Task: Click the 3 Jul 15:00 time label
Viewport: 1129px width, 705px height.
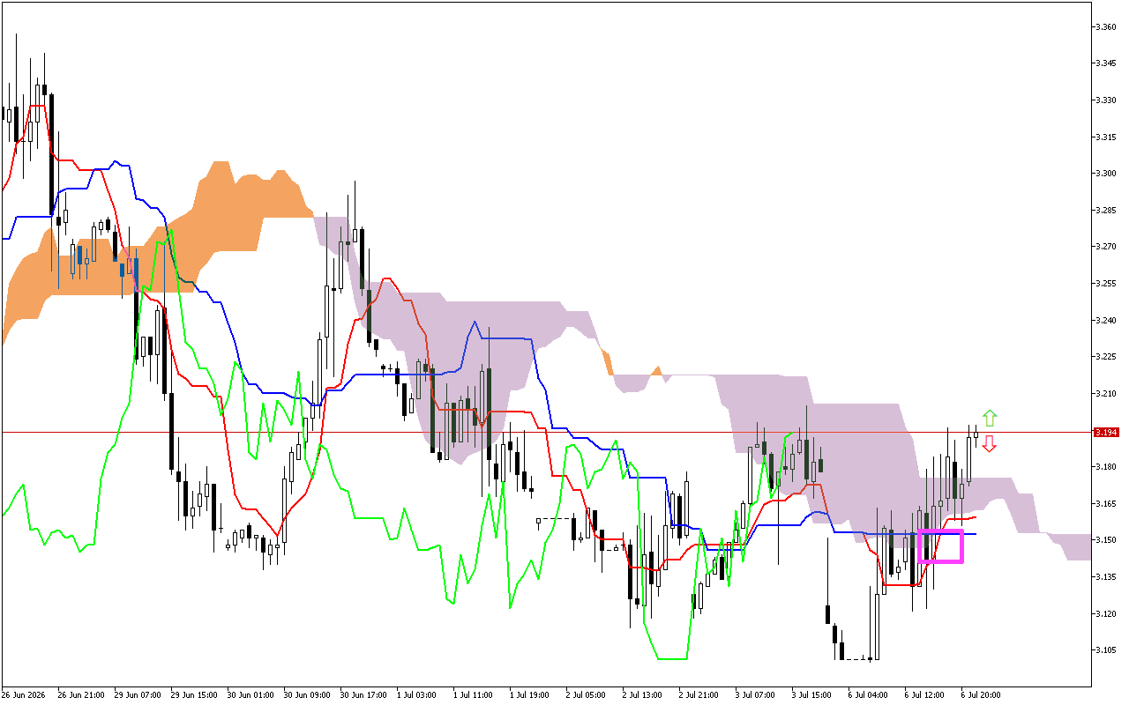Action: 813,694
